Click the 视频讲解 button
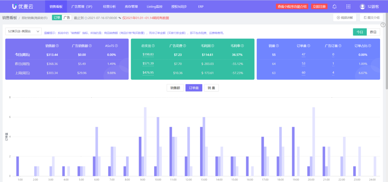Viewport: 388px width, 182px height. [345, 18]
